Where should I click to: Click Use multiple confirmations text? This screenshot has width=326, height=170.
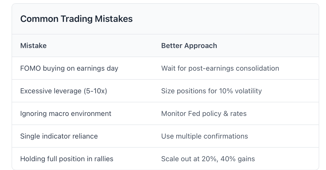point(204,136)
